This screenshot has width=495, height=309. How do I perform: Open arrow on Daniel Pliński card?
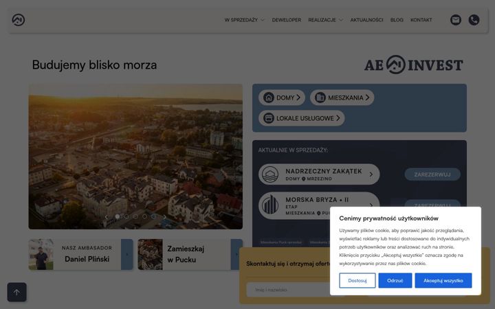click(x=127, y=255)
